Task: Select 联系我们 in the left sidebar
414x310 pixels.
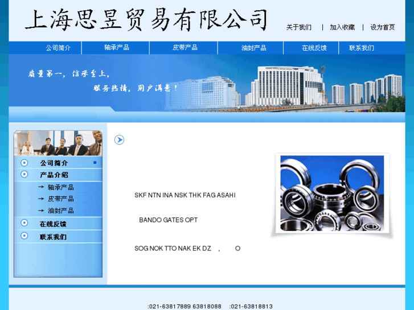Action: pos(53,237)
